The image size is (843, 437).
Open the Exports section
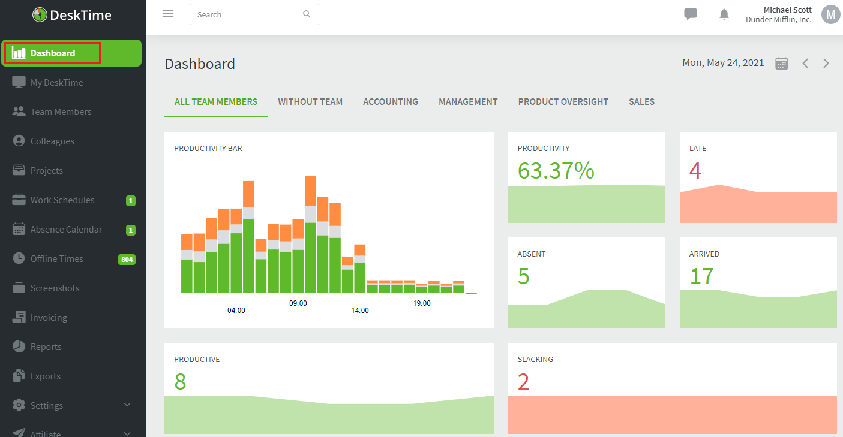click(45, 376)
